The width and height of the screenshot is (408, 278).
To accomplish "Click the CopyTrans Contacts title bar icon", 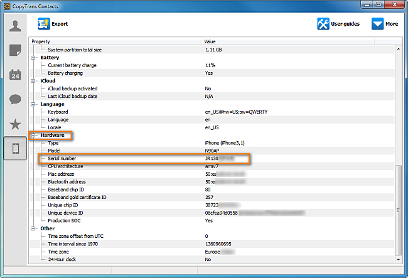I will pos(6,6).
